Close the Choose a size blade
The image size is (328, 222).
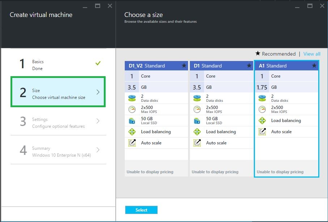click(x=322, y=6)
